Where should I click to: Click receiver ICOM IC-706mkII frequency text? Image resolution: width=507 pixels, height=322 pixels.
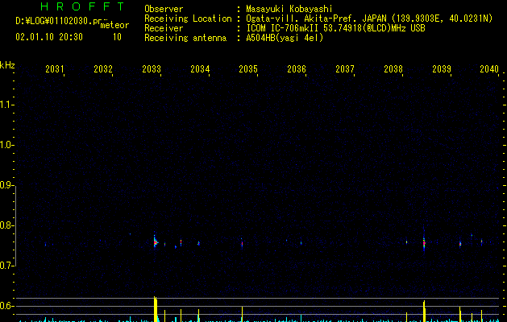click(335, 28)
